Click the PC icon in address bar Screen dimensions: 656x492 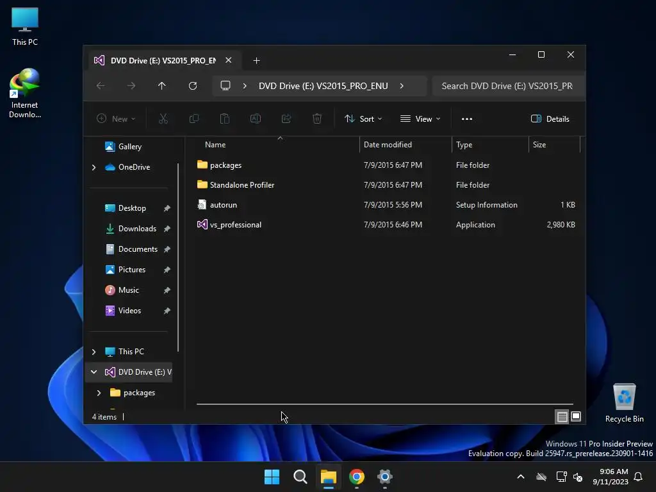point(225,86)
